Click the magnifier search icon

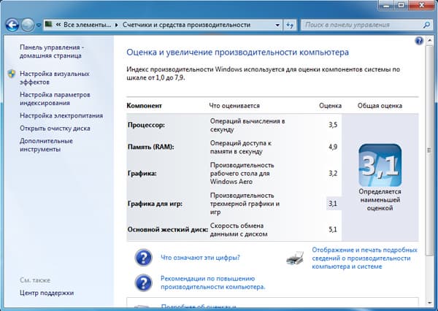click(x=426, y=25)
